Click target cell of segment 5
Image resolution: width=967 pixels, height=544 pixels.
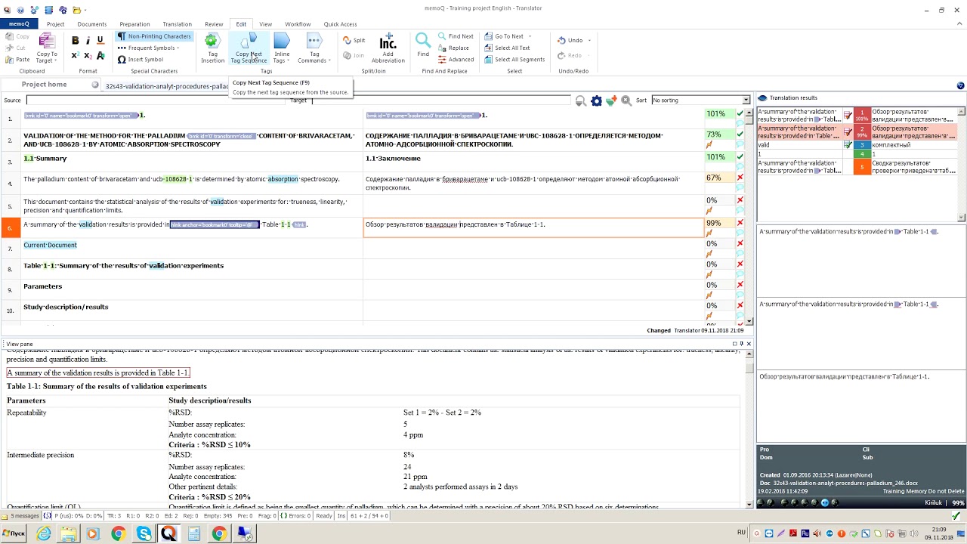click(533, 206)
